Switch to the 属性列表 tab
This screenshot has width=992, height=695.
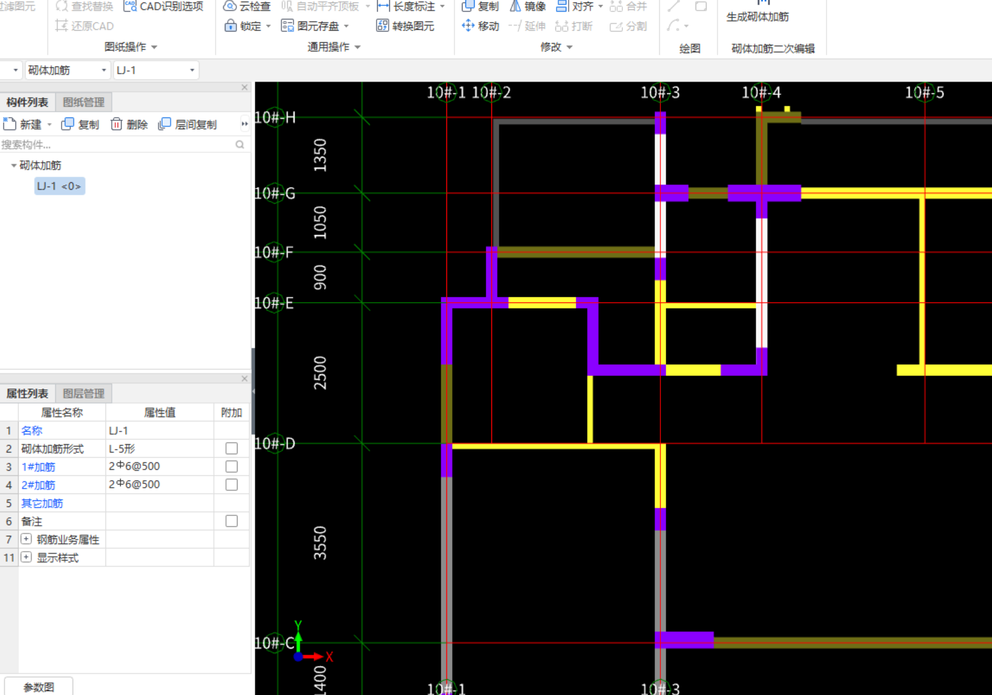pyautogui.click(x=27, y=394)
